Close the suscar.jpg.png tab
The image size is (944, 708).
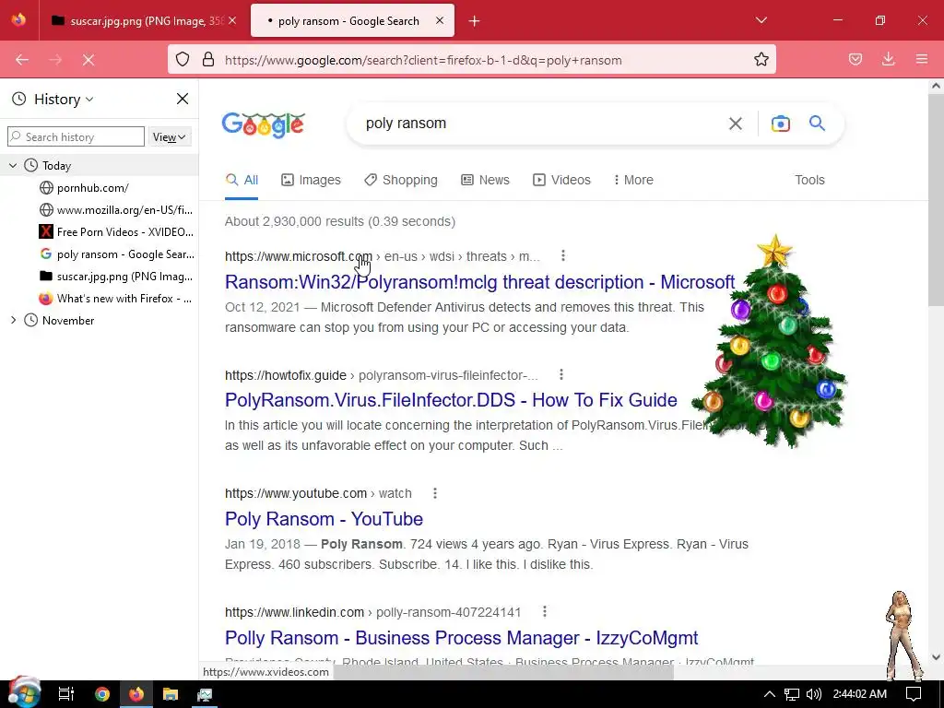[232, 21]
